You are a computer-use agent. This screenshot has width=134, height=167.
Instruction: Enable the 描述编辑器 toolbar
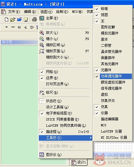click(x=113, y=119)
